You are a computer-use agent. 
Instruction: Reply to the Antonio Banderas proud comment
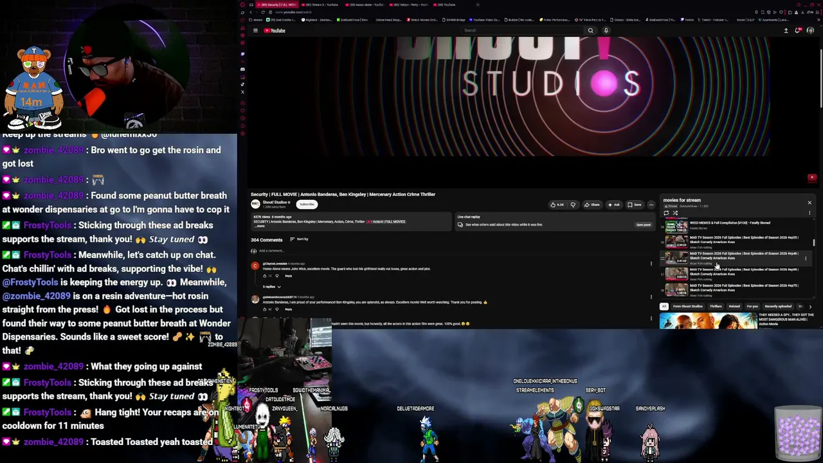(289, 309)
